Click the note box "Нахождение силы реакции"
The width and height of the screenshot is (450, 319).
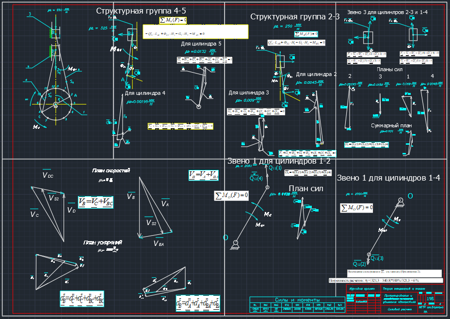394,273
